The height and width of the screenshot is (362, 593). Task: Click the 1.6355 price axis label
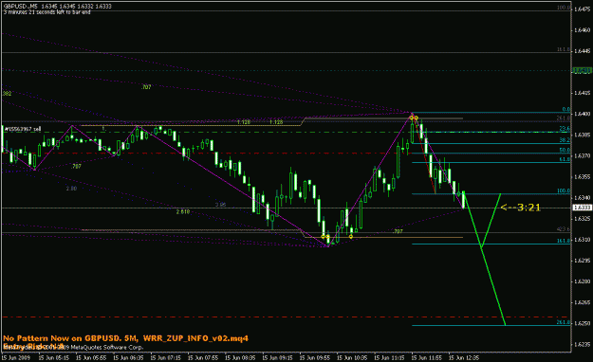[583, 177]
